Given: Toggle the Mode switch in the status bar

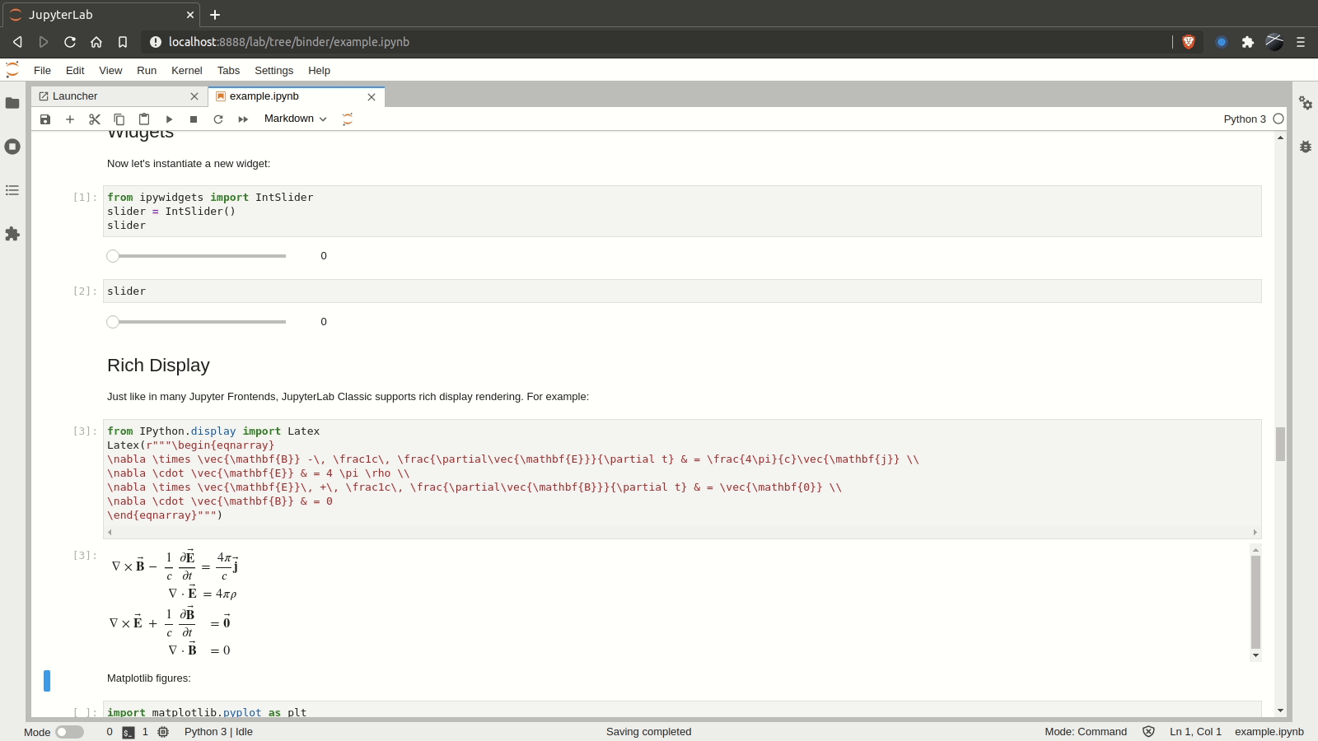Looking at the screenshot, I should 69,732.
